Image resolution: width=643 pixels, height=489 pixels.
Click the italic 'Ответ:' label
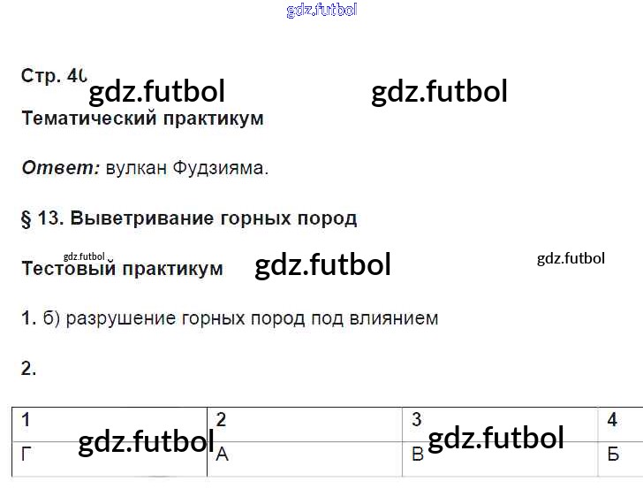pos(60,168)
